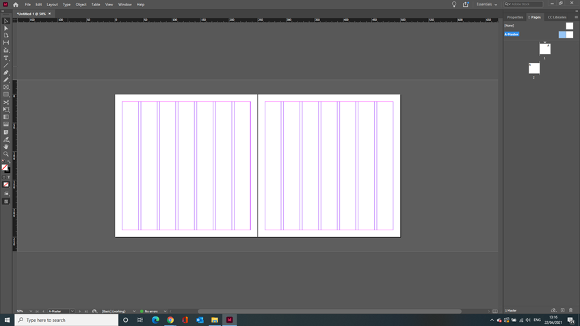This screenshot has width=580, height=326.
Task: Select the Gradient Swatch tool
Action: pos(6,117)
